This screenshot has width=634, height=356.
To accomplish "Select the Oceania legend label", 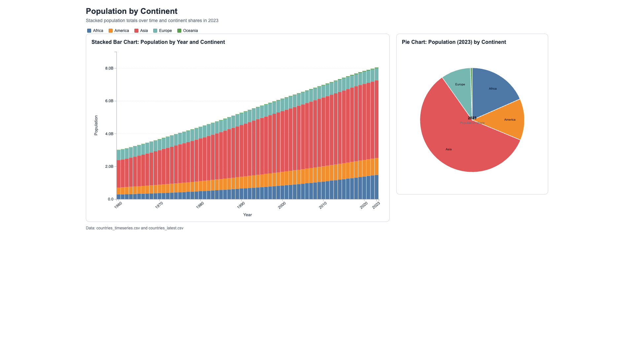I will coord(191,31).
